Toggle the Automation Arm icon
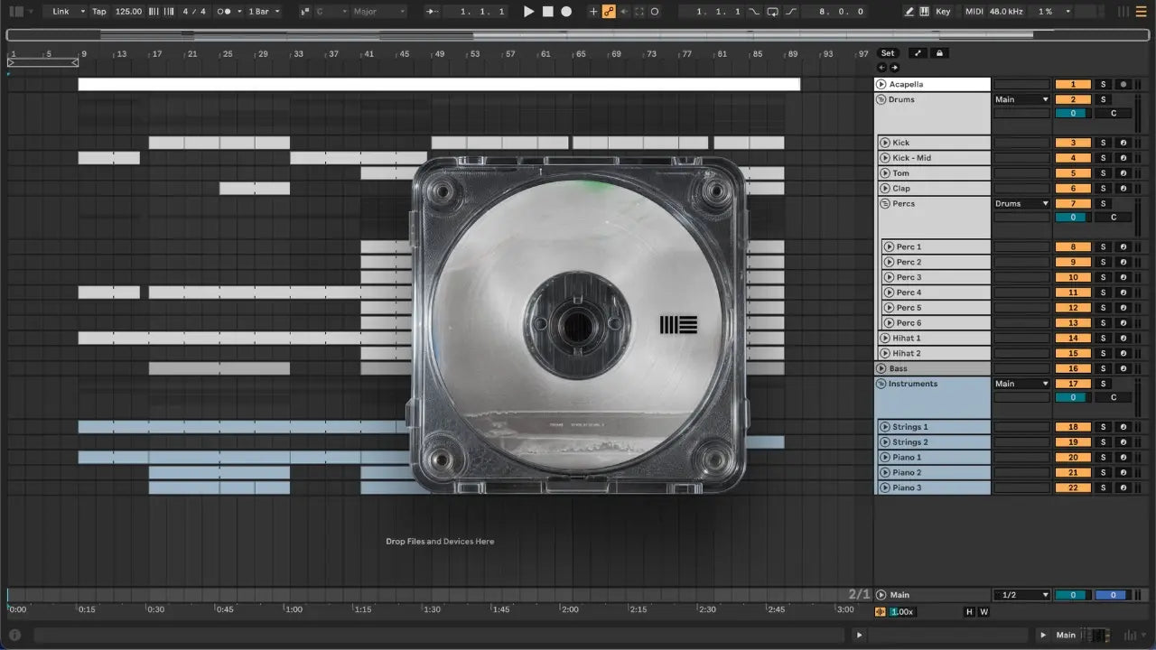This screenshot has height=650, width=1156. click(609, 12)
